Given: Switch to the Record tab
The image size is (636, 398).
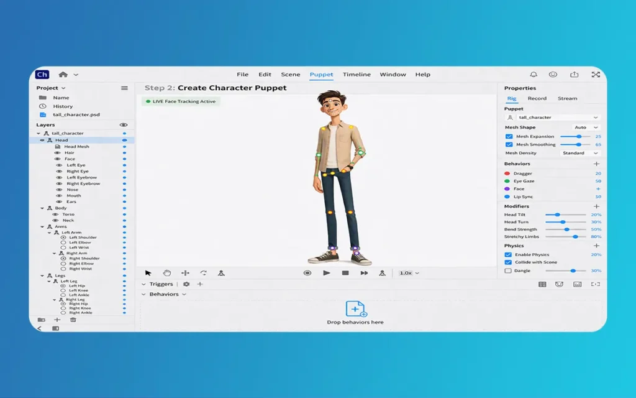Looking at the screenshot, I should tap(537, 98).
